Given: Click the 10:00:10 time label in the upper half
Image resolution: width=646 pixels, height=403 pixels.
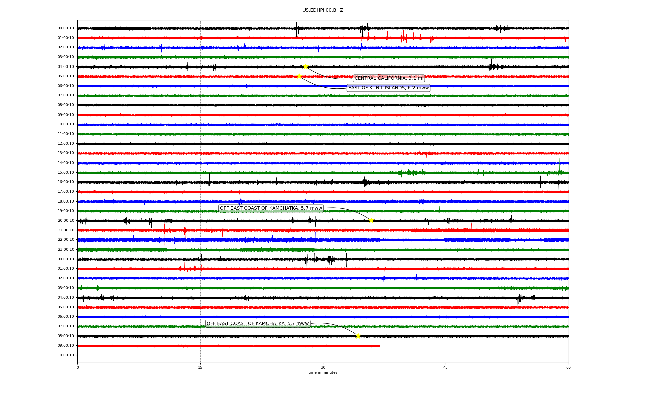Looking at the screenshot, I should [x=66, y=124].
